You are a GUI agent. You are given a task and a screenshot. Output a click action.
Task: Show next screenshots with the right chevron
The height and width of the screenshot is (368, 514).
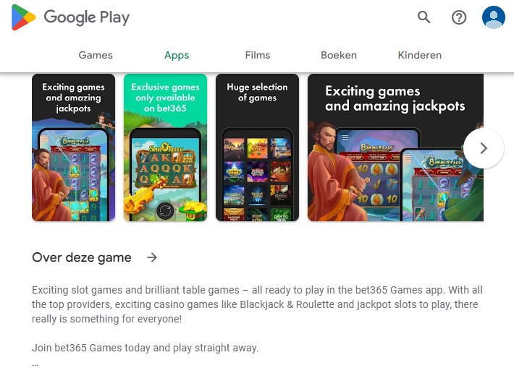484,148
